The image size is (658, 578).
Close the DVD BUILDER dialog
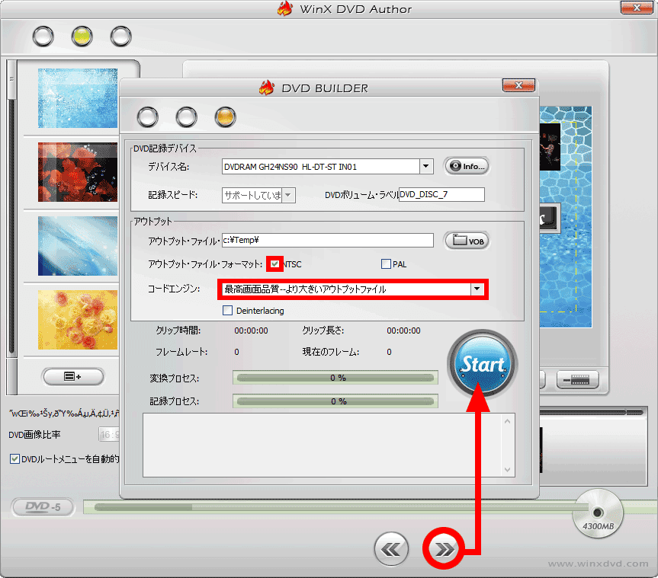point(518,85)
